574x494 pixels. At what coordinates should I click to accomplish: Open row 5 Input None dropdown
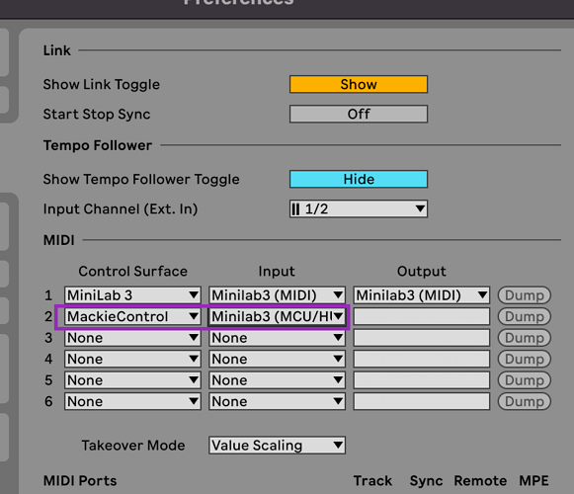pos(277,380)
